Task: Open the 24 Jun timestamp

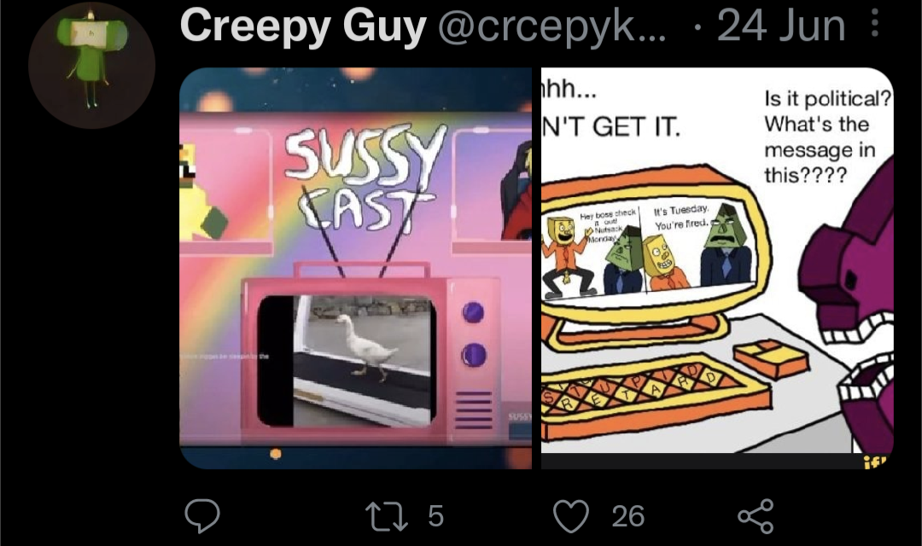Action: coord(781,26)
